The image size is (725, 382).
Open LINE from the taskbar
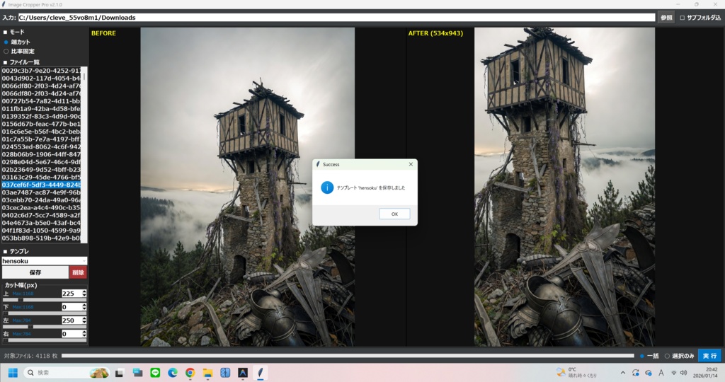pyautogui.click(x=155, y=373)
